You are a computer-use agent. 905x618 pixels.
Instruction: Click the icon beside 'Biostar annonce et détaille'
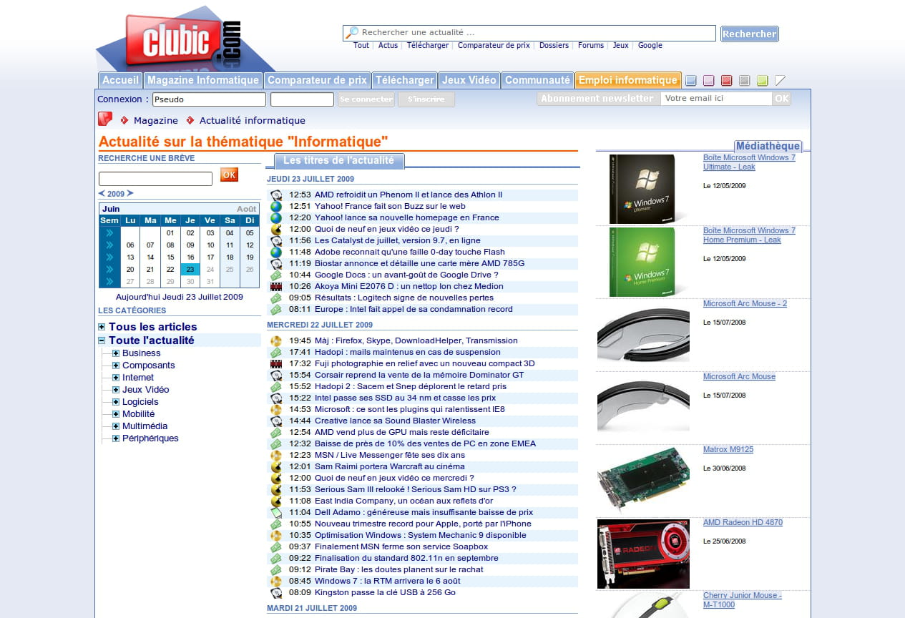coord(276,263)
